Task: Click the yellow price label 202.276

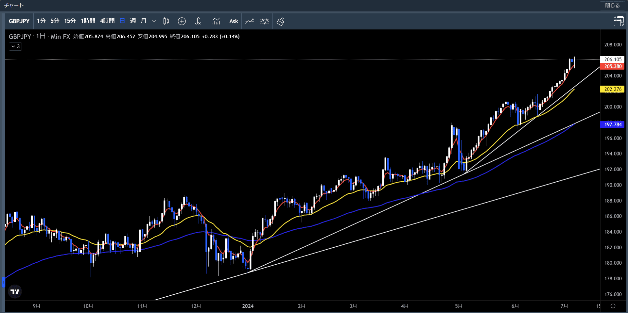Action: tap(612, 89)
